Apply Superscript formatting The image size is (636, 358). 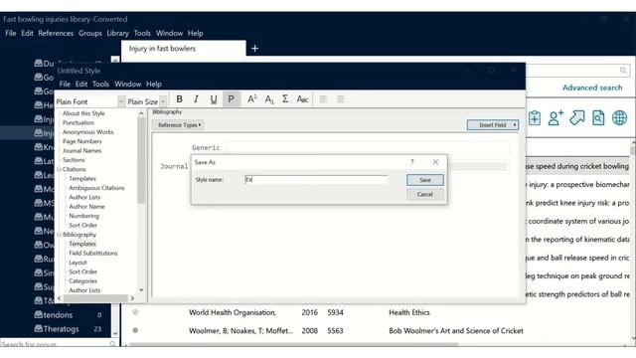pos(251,99)
